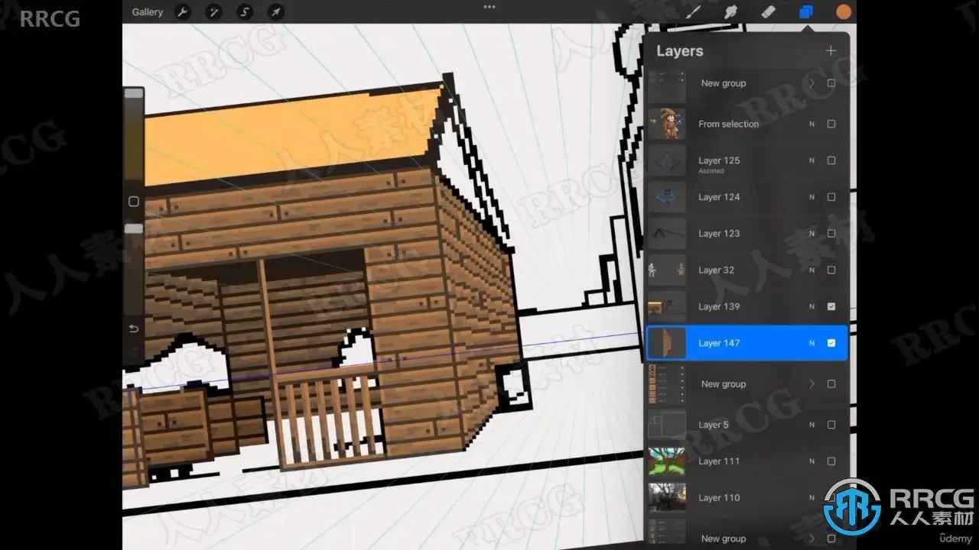Hide Layer 139 by unchecking it

point(831,306)
